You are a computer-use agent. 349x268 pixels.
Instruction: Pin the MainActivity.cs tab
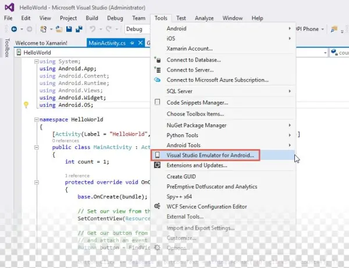tap(132, 43)
